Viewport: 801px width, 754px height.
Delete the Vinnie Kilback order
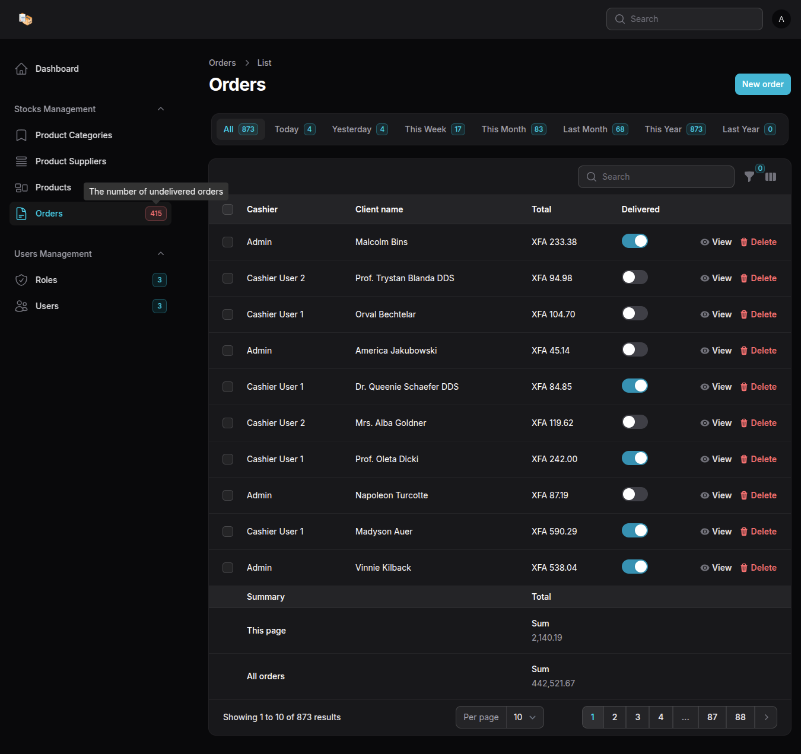coord(758,568)
